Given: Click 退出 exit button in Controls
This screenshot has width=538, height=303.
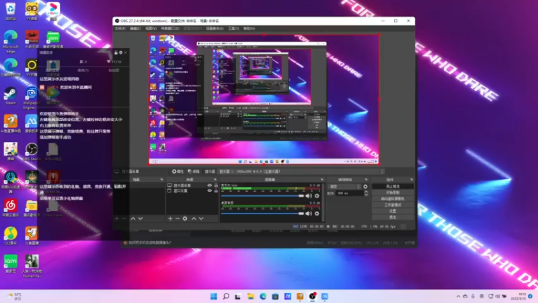Looking at the screenshot, I should point(393,217).
